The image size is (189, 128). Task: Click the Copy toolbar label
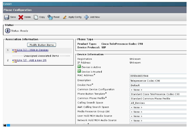point(42,17)
